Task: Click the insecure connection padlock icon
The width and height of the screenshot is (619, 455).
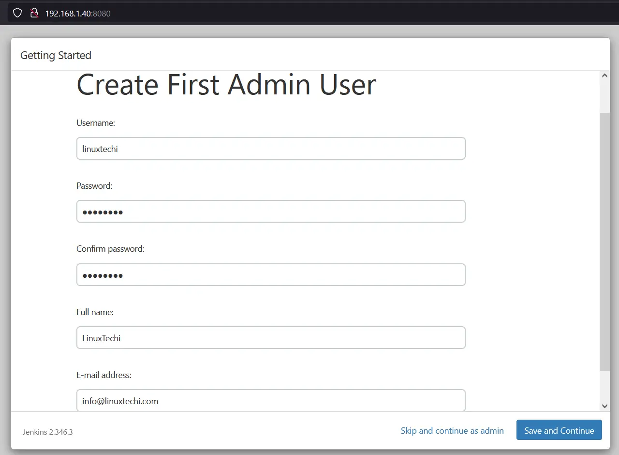Action: pos(34,13)
